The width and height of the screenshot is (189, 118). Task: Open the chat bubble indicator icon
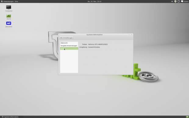(x=182, y=2)
